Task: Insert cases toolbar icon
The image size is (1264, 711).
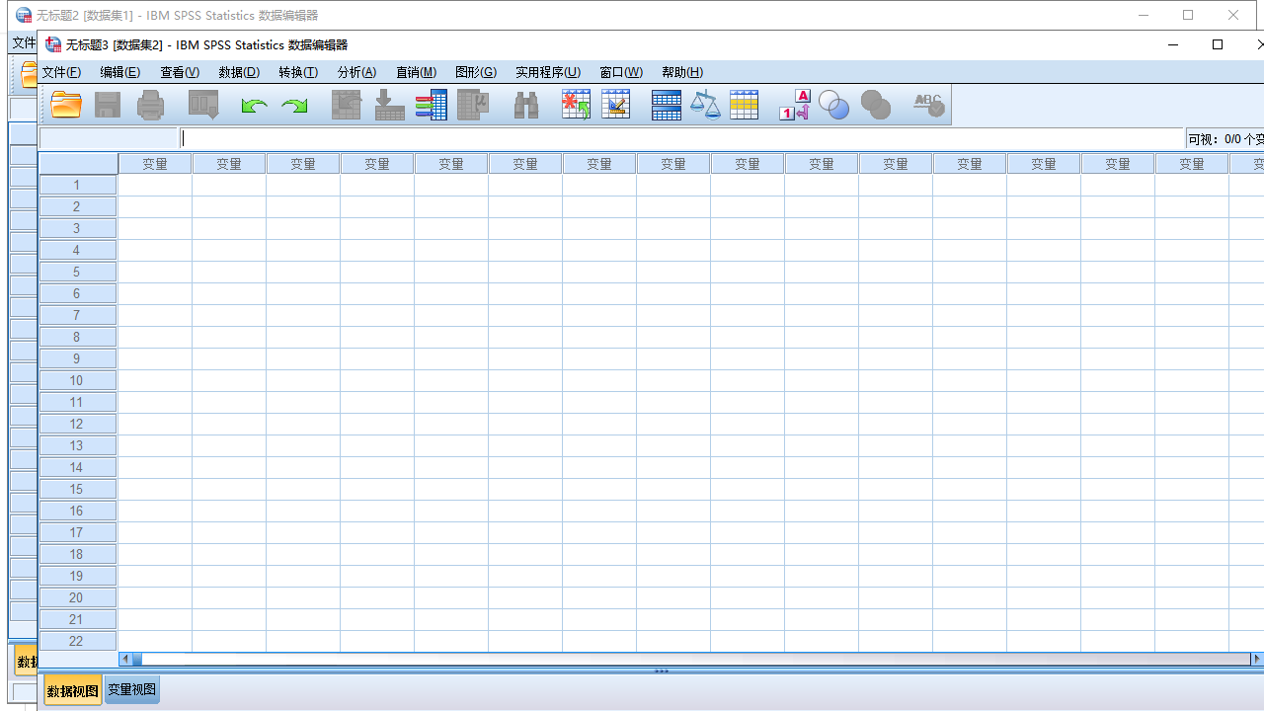Action: click(576, 105)
